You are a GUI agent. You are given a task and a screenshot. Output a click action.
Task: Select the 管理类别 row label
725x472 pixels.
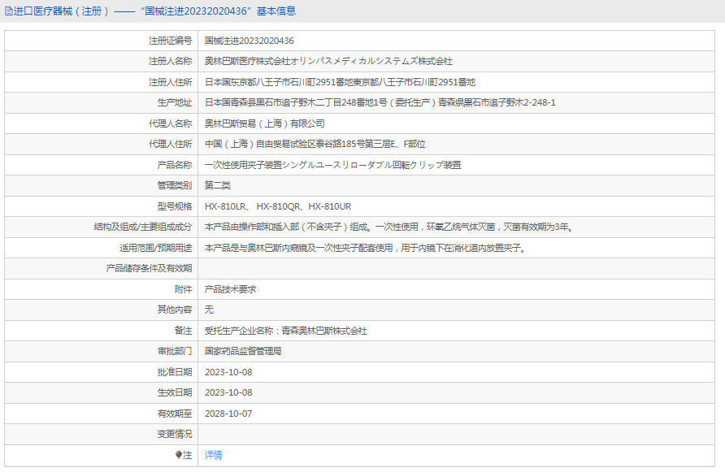(x=174, y=185)
